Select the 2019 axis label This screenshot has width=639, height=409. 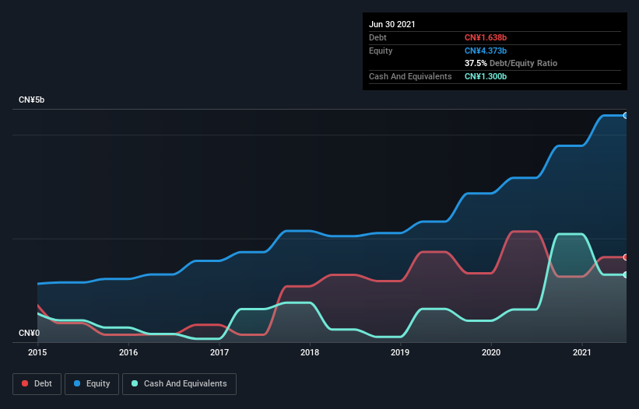[x=400, y=352]
